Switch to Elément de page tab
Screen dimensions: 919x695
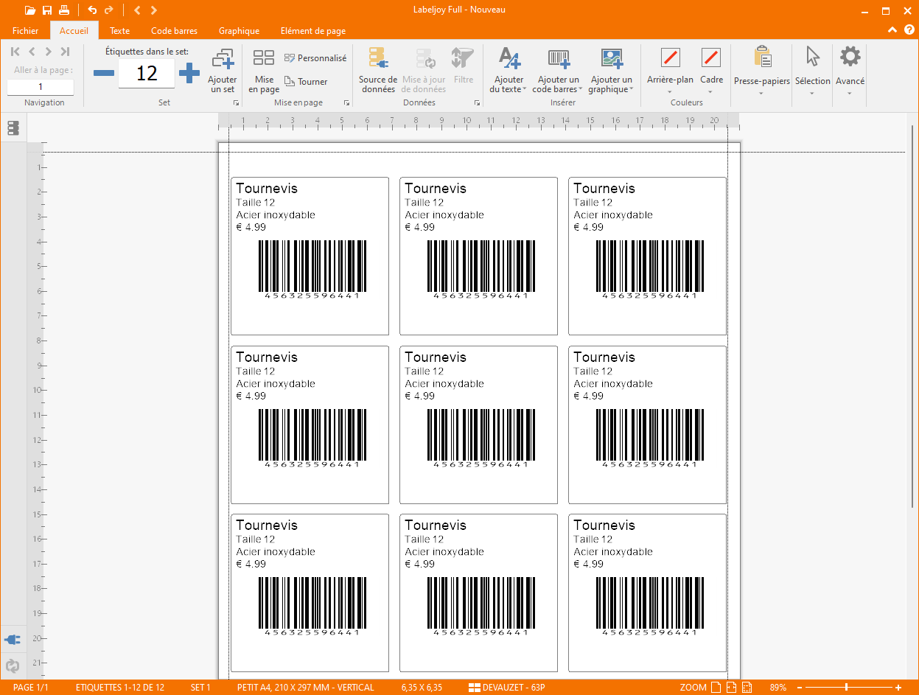coord(313,31)
